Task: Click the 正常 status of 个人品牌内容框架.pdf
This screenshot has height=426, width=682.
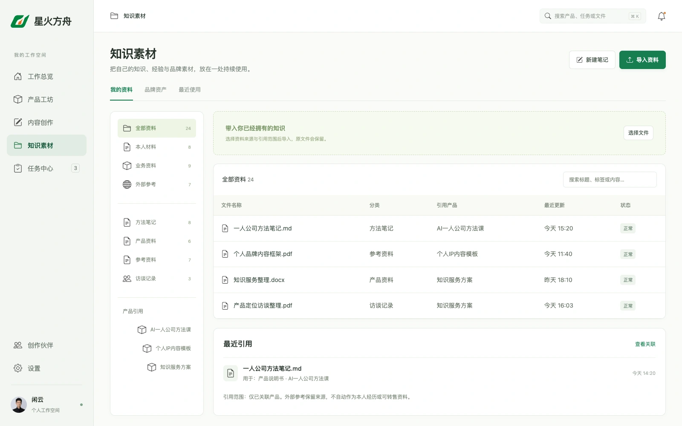Action: click(x=628, y=254)
